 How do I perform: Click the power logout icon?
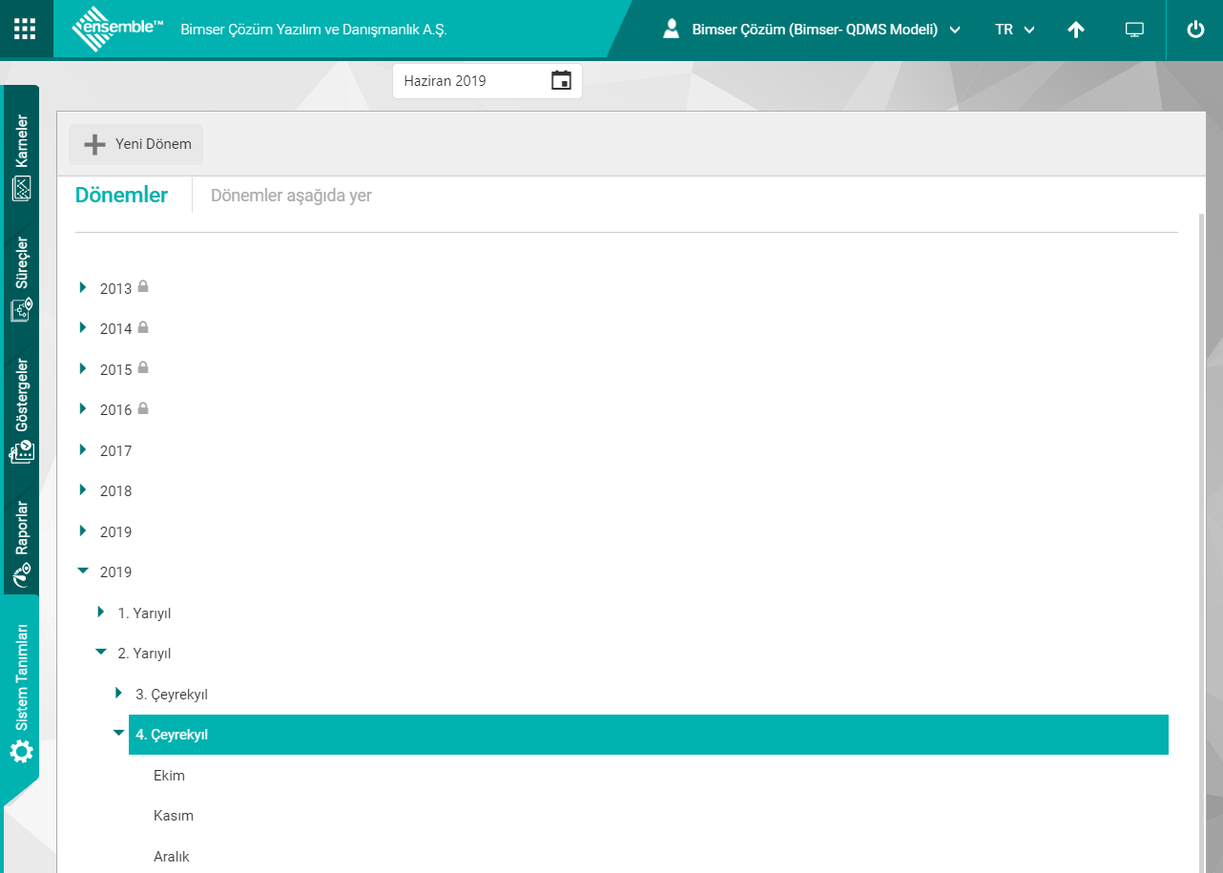coord(1195,30)
